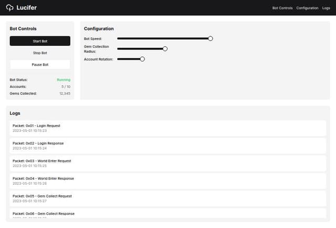Click the timestamp 2023-05-01 10:15:26

[29, 183]
